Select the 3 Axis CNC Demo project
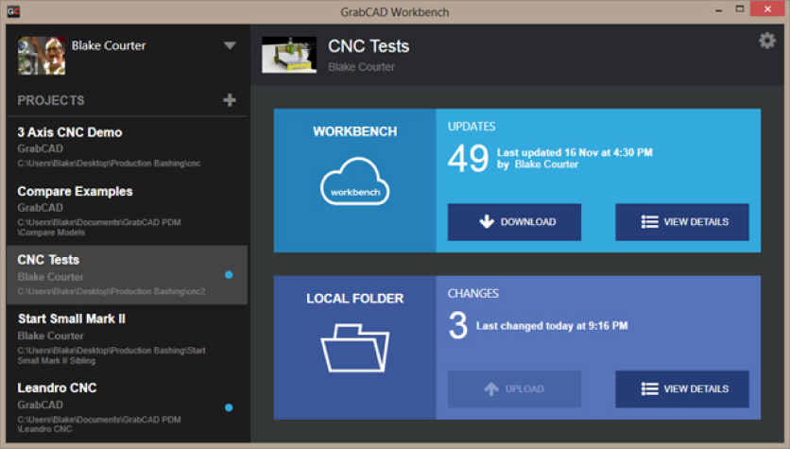This screenshot has height=449, width=790. [x=127, y=147]
